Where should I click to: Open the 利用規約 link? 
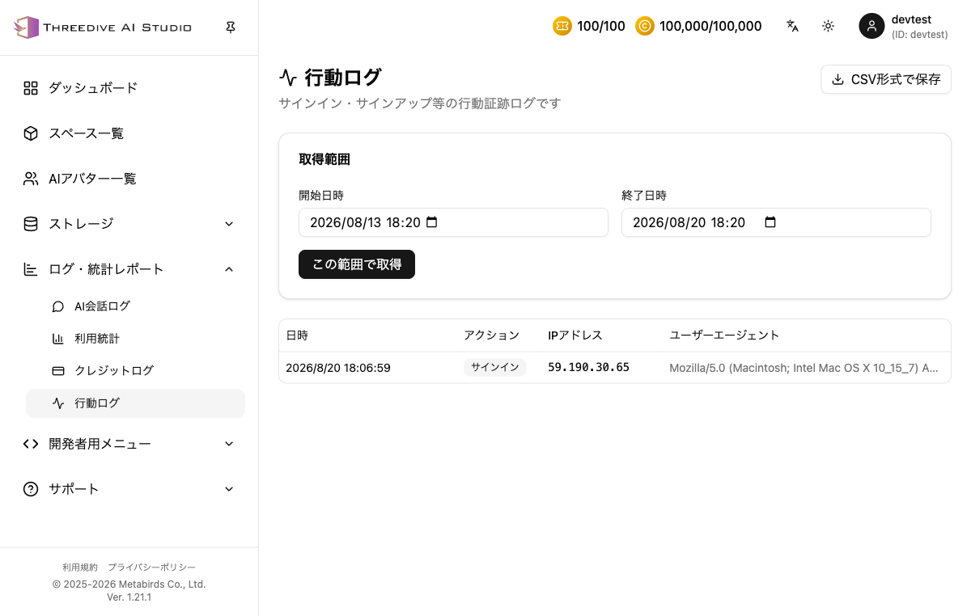pyautogui.click(x=80, y=567)
